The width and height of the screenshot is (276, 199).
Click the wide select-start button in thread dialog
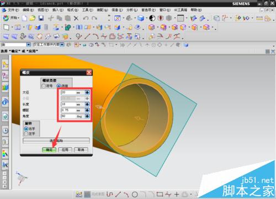coord(56,141)
